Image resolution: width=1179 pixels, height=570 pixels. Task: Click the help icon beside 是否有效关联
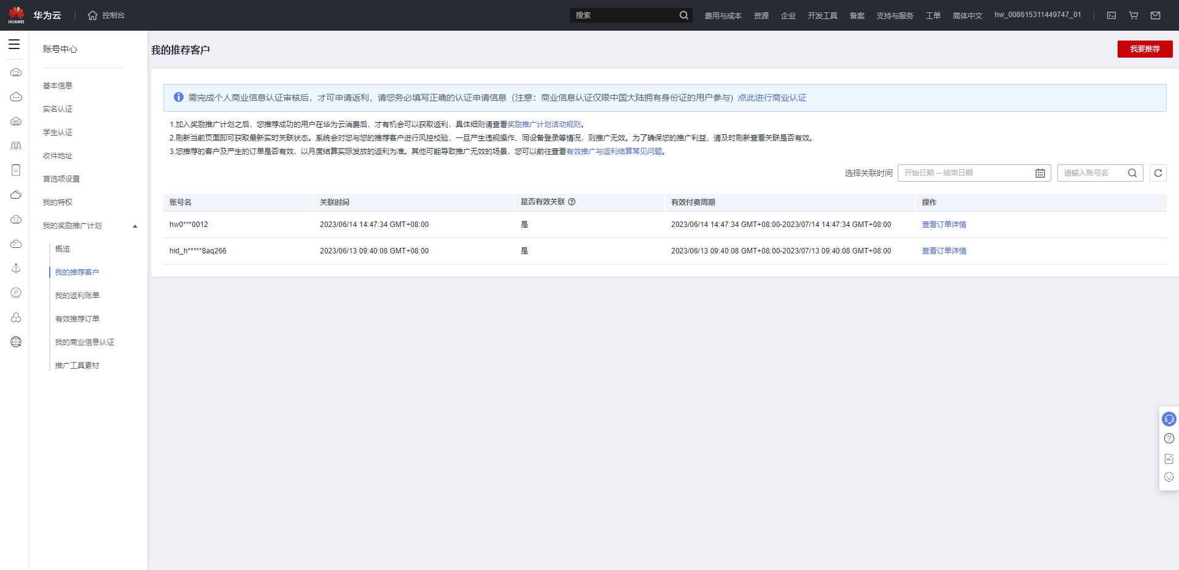(572, 202)
